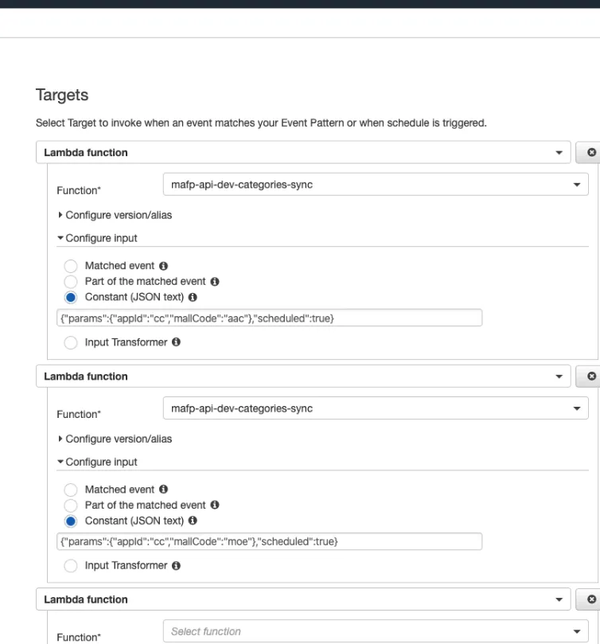Open first target type Lambda function dropdown
The height and width of the screenshot is (644, 600).
303,152
